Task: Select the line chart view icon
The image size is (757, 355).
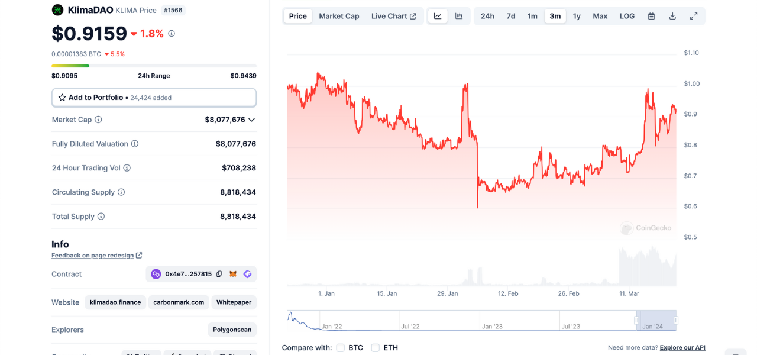Action: click(438, 16)
